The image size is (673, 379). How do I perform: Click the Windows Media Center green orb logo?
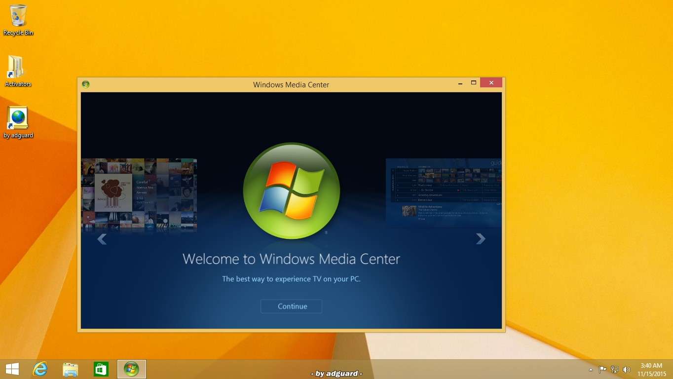[292, 191]
